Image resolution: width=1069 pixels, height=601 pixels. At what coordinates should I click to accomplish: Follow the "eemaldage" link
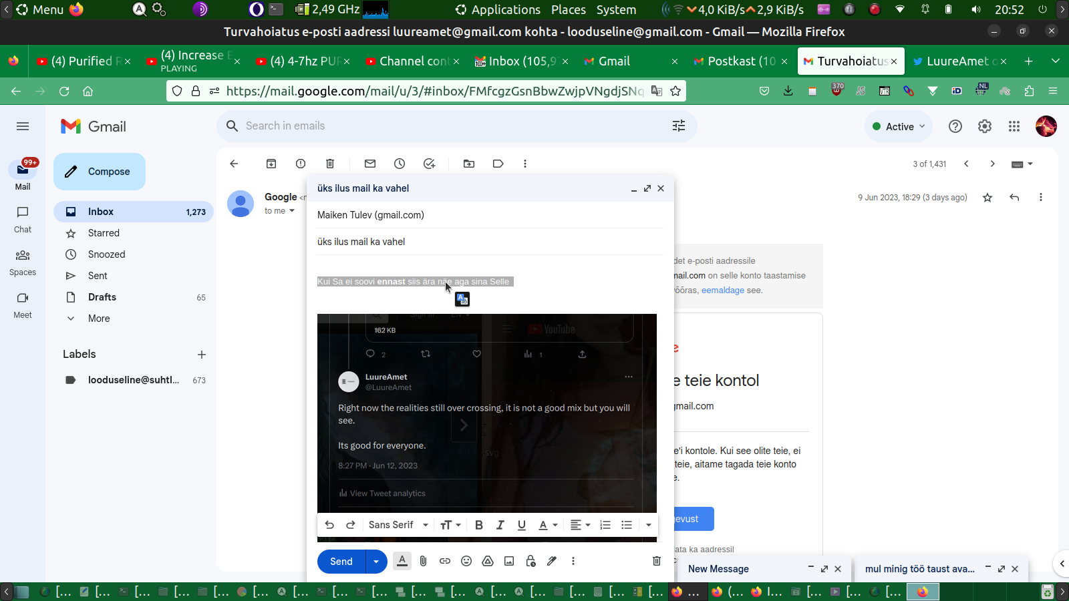[723, 290]
